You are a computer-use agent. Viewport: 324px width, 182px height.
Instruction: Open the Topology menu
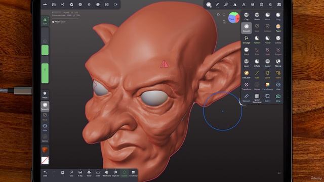tap(71, 5)
